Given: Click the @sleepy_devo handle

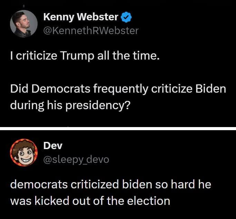Looking at the screenshot, I should point(76,159).
